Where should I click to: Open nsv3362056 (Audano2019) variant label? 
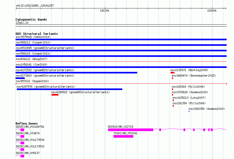[207, 109]
